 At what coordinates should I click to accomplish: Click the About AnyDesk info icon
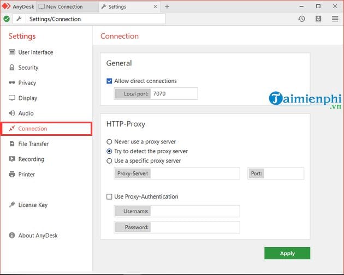click(x=12, y=235)
